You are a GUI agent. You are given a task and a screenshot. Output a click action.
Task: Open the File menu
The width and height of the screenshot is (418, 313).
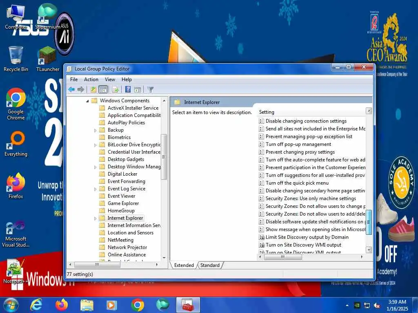point(74,79)
